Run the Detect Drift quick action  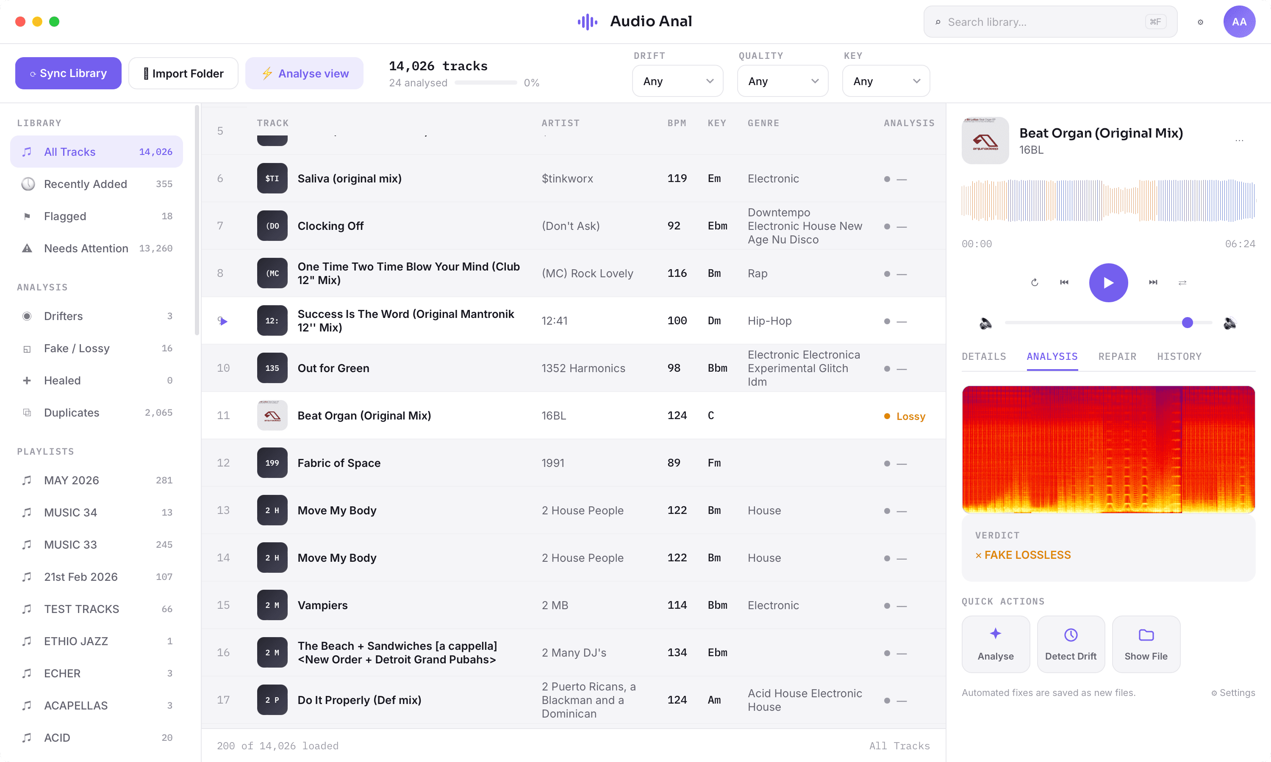pos(1070,644)
